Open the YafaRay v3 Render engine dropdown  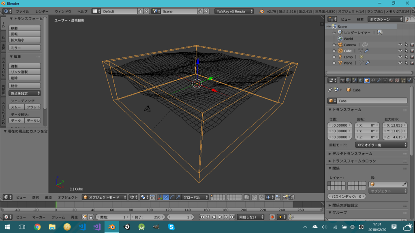point(234,11)
